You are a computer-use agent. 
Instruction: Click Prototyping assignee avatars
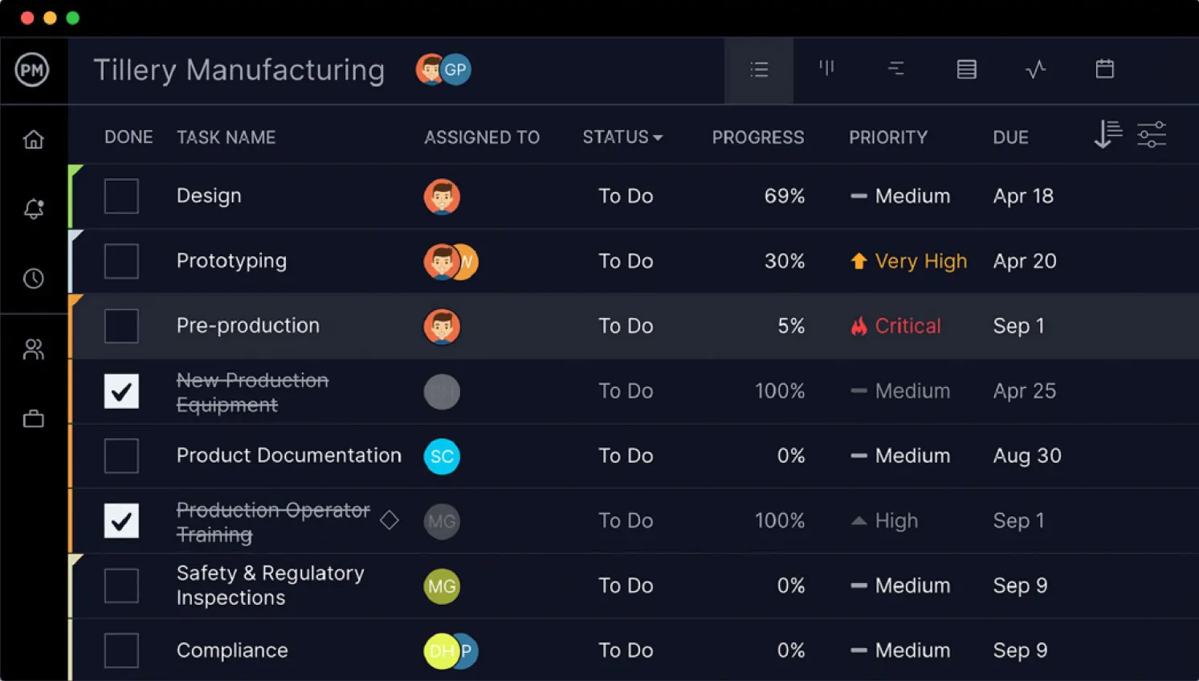(x=451, y=262)
